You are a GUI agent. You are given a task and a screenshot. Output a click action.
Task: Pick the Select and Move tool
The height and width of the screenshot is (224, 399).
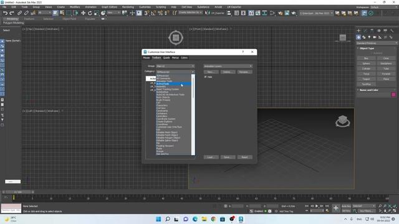[x=83, y=13]
